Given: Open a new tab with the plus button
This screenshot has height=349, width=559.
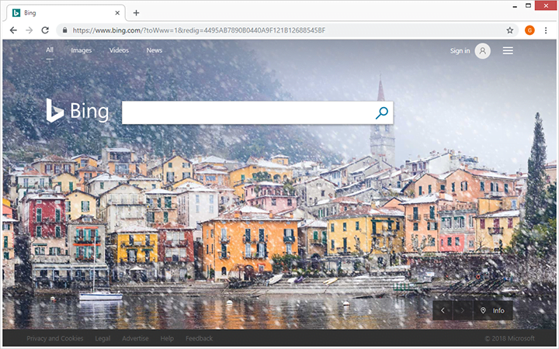Looking at the screenshot, I should click(x=136, y=13).
